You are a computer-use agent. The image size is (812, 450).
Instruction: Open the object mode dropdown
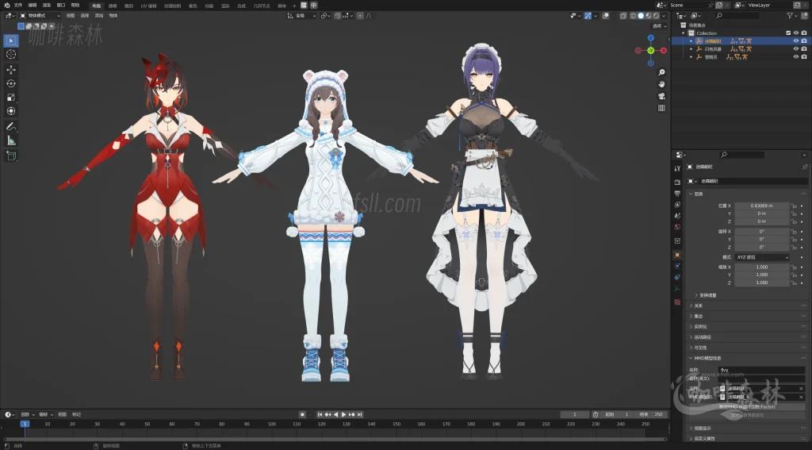coord(40,16)
